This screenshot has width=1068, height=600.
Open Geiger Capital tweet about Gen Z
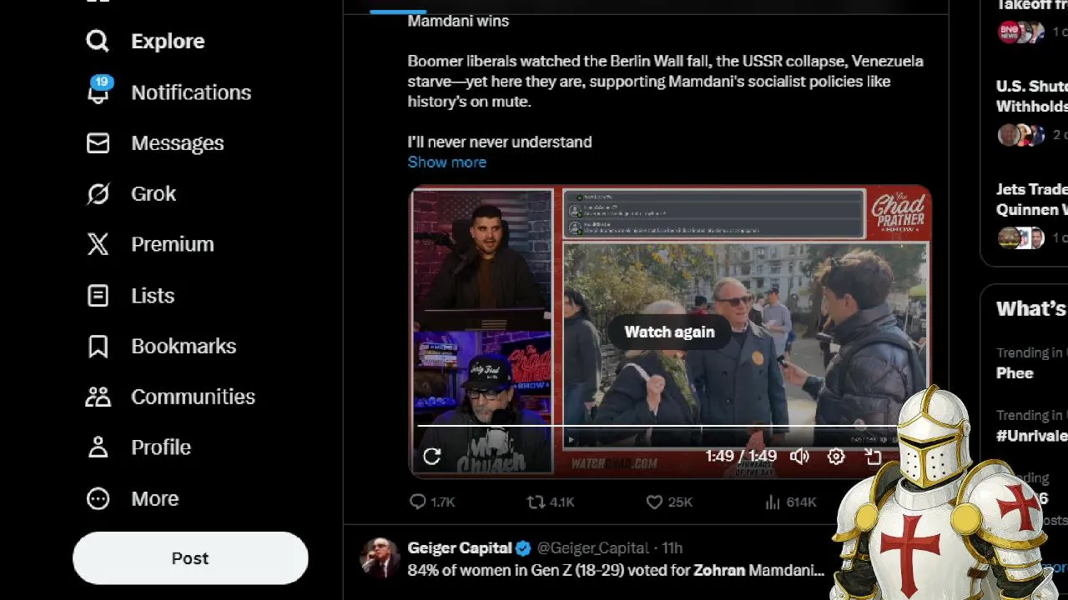click(616, 571)
